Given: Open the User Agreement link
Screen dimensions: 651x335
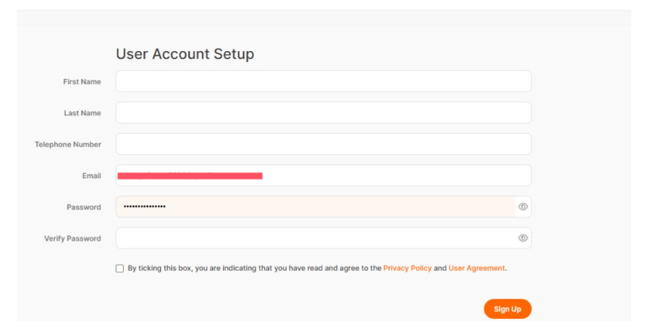Looking at the screenshot, I should coord(476,269).
